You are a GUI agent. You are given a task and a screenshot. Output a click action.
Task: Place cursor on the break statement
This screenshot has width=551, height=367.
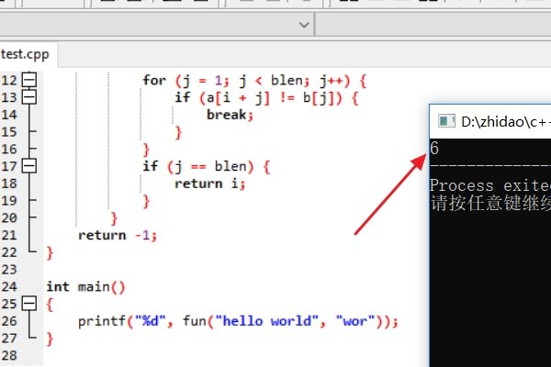point(229,115)
